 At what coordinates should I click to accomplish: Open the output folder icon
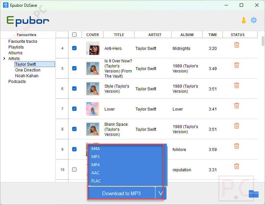pyautogui.click(x=254, y=194)
